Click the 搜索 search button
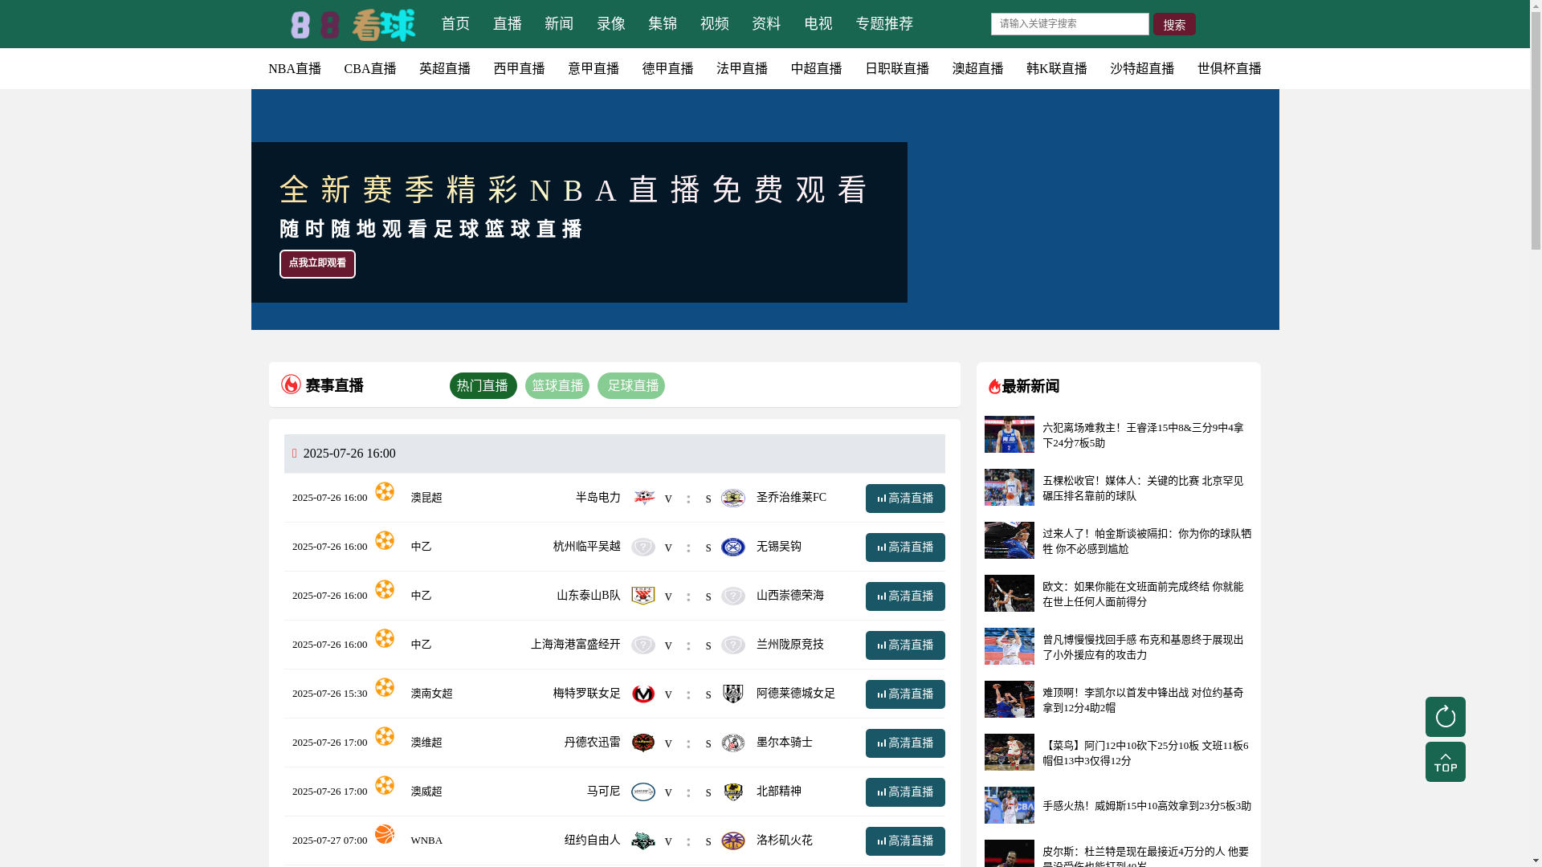This screenshot has height=867, width=1542. (1174, 24)
